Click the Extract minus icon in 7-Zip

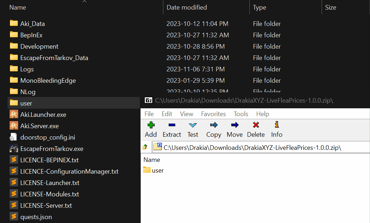point(172,125)
